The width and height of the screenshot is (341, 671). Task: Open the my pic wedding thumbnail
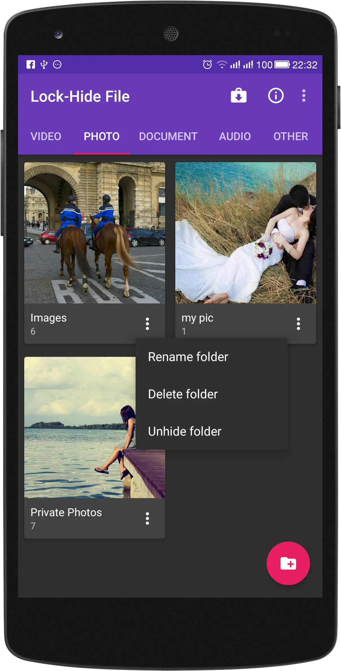tap(246, 233)
